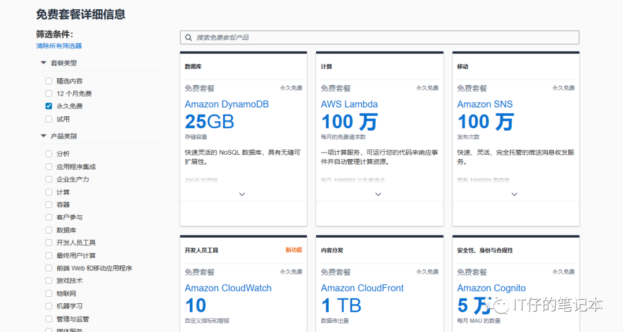Open the Amazon CloudFront link
This screenshot has width=623, height=332.
click(362, 288)
